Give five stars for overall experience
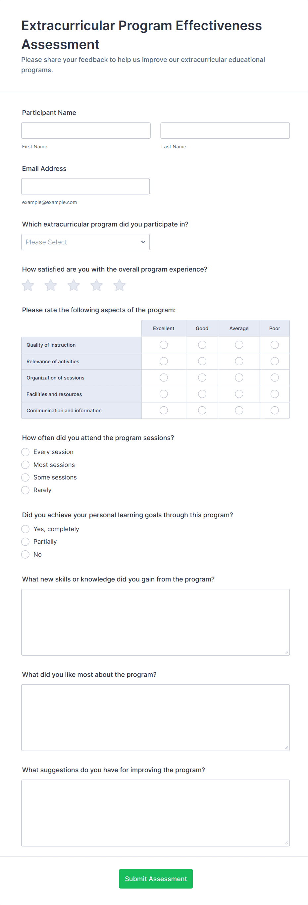The width and height of the screenshot is (308, 905). click(120, 285)
